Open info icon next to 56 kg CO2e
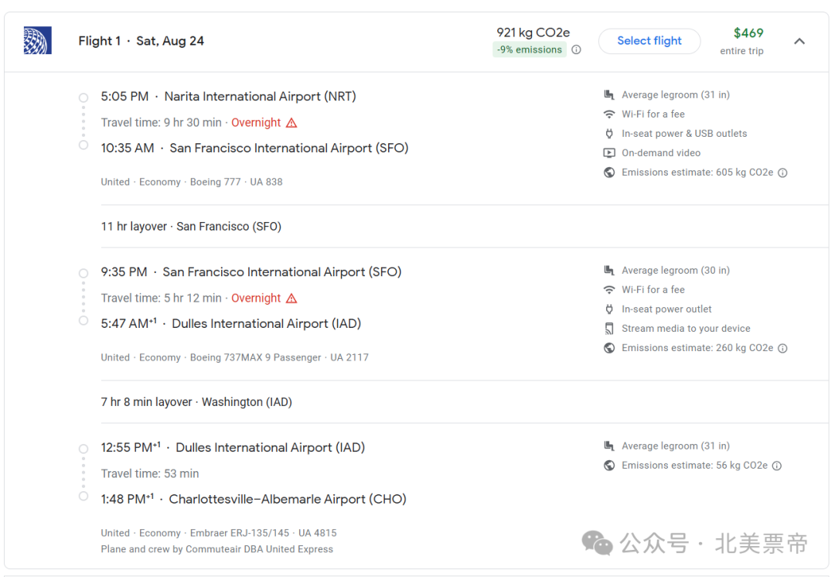Image resolution: width=835 pixels, height=577 pixels. pos(777,466)
